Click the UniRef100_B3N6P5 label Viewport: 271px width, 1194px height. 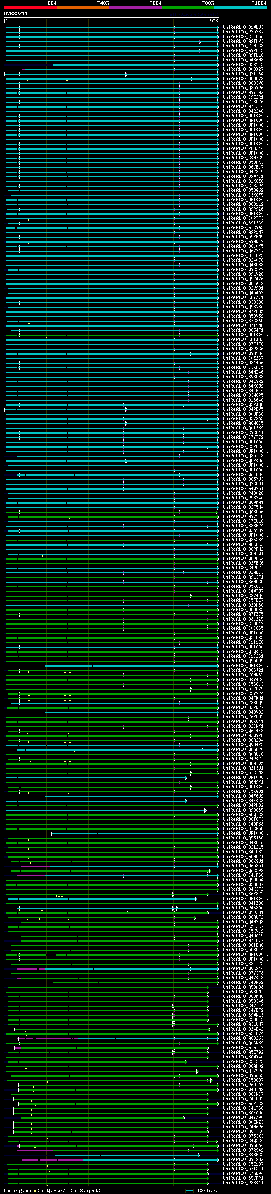coord(243,395)
